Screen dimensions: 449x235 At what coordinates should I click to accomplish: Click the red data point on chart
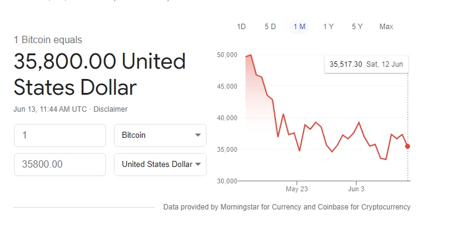408,146
